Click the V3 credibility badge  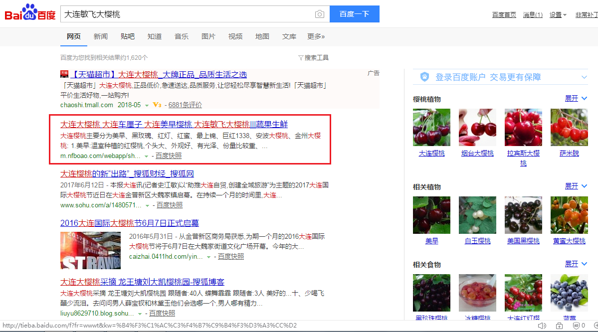click(157, 105)
